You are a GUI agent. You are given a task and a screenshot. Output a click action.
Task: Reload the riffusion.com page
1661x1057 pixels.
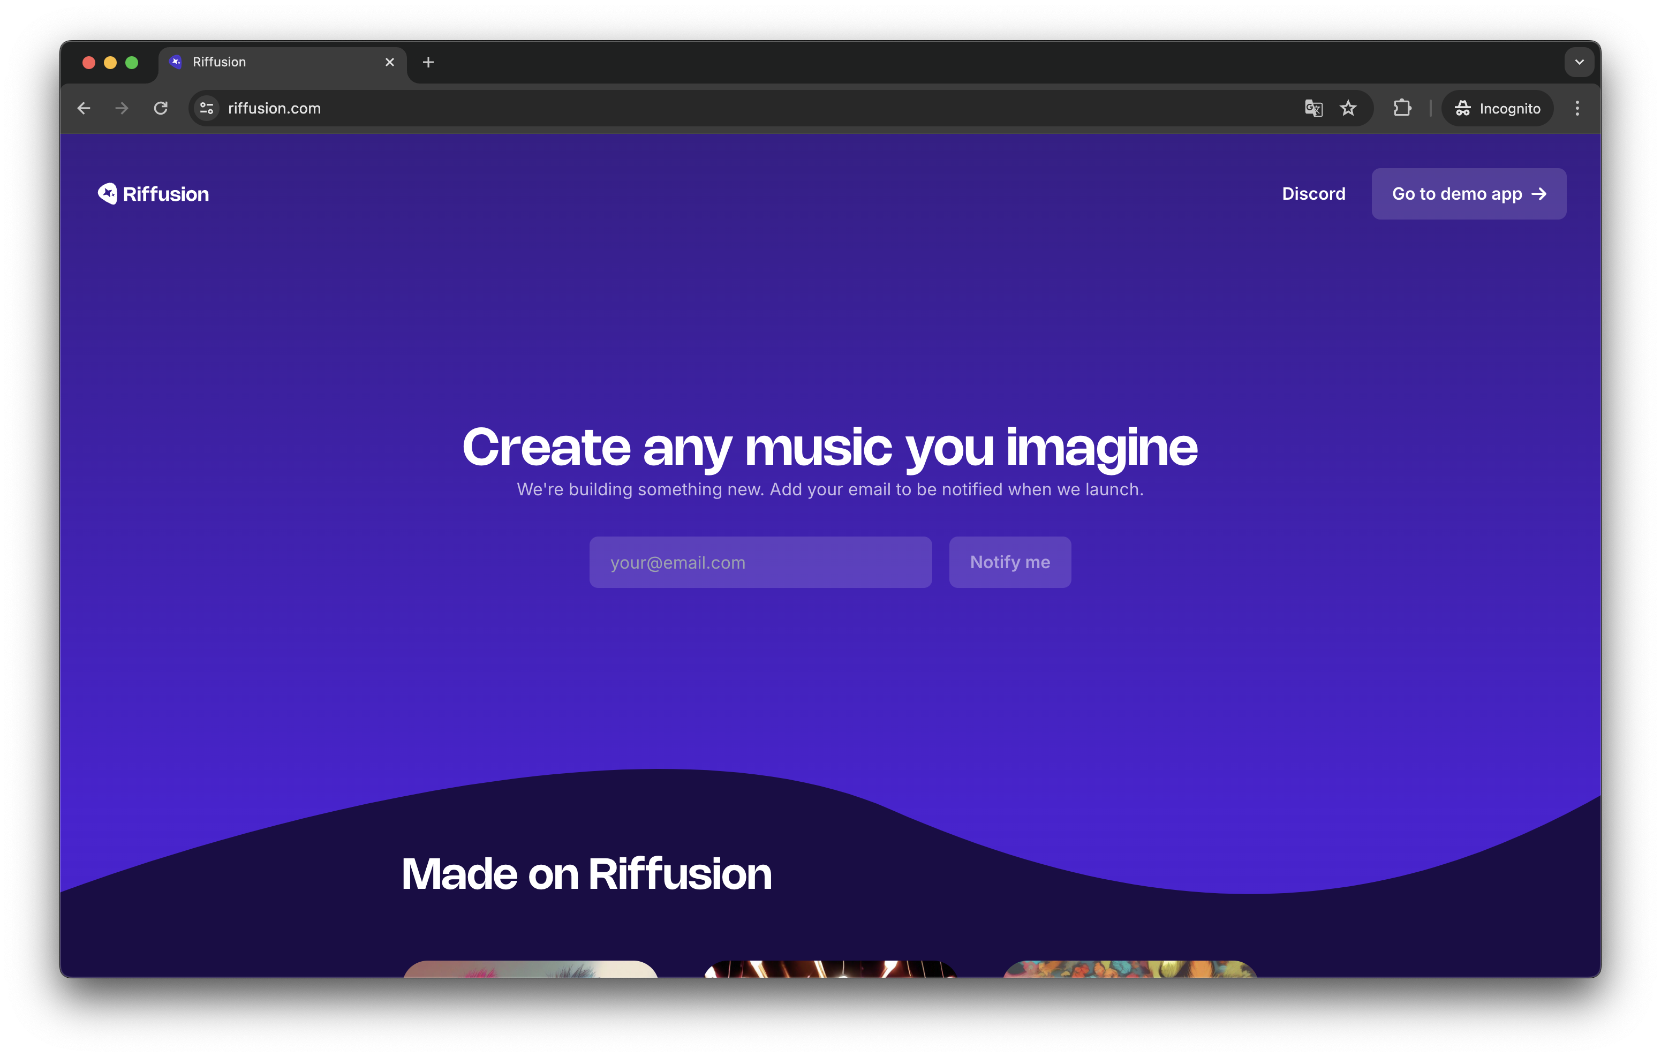(x=161, y=108)
